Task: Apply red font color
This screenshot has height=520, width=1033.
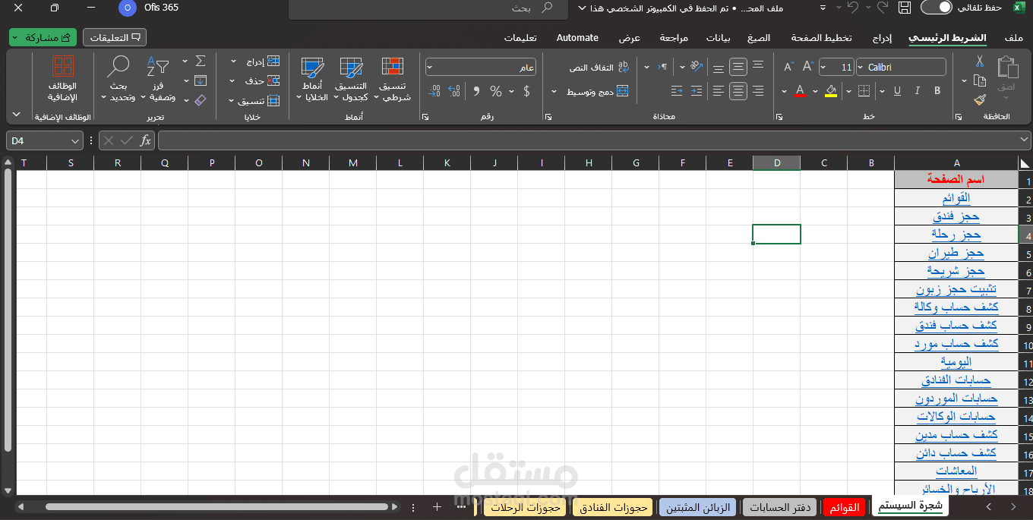Action: click(800, 91)
